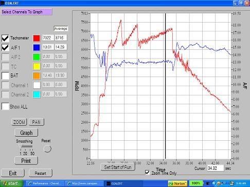Click the Set Start of Run button

coord(118,167)
